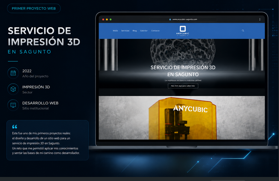The image size is (279, 181).
Task: Click the PRIMER PROYECTO WEB badge
Action: [34, 8]
